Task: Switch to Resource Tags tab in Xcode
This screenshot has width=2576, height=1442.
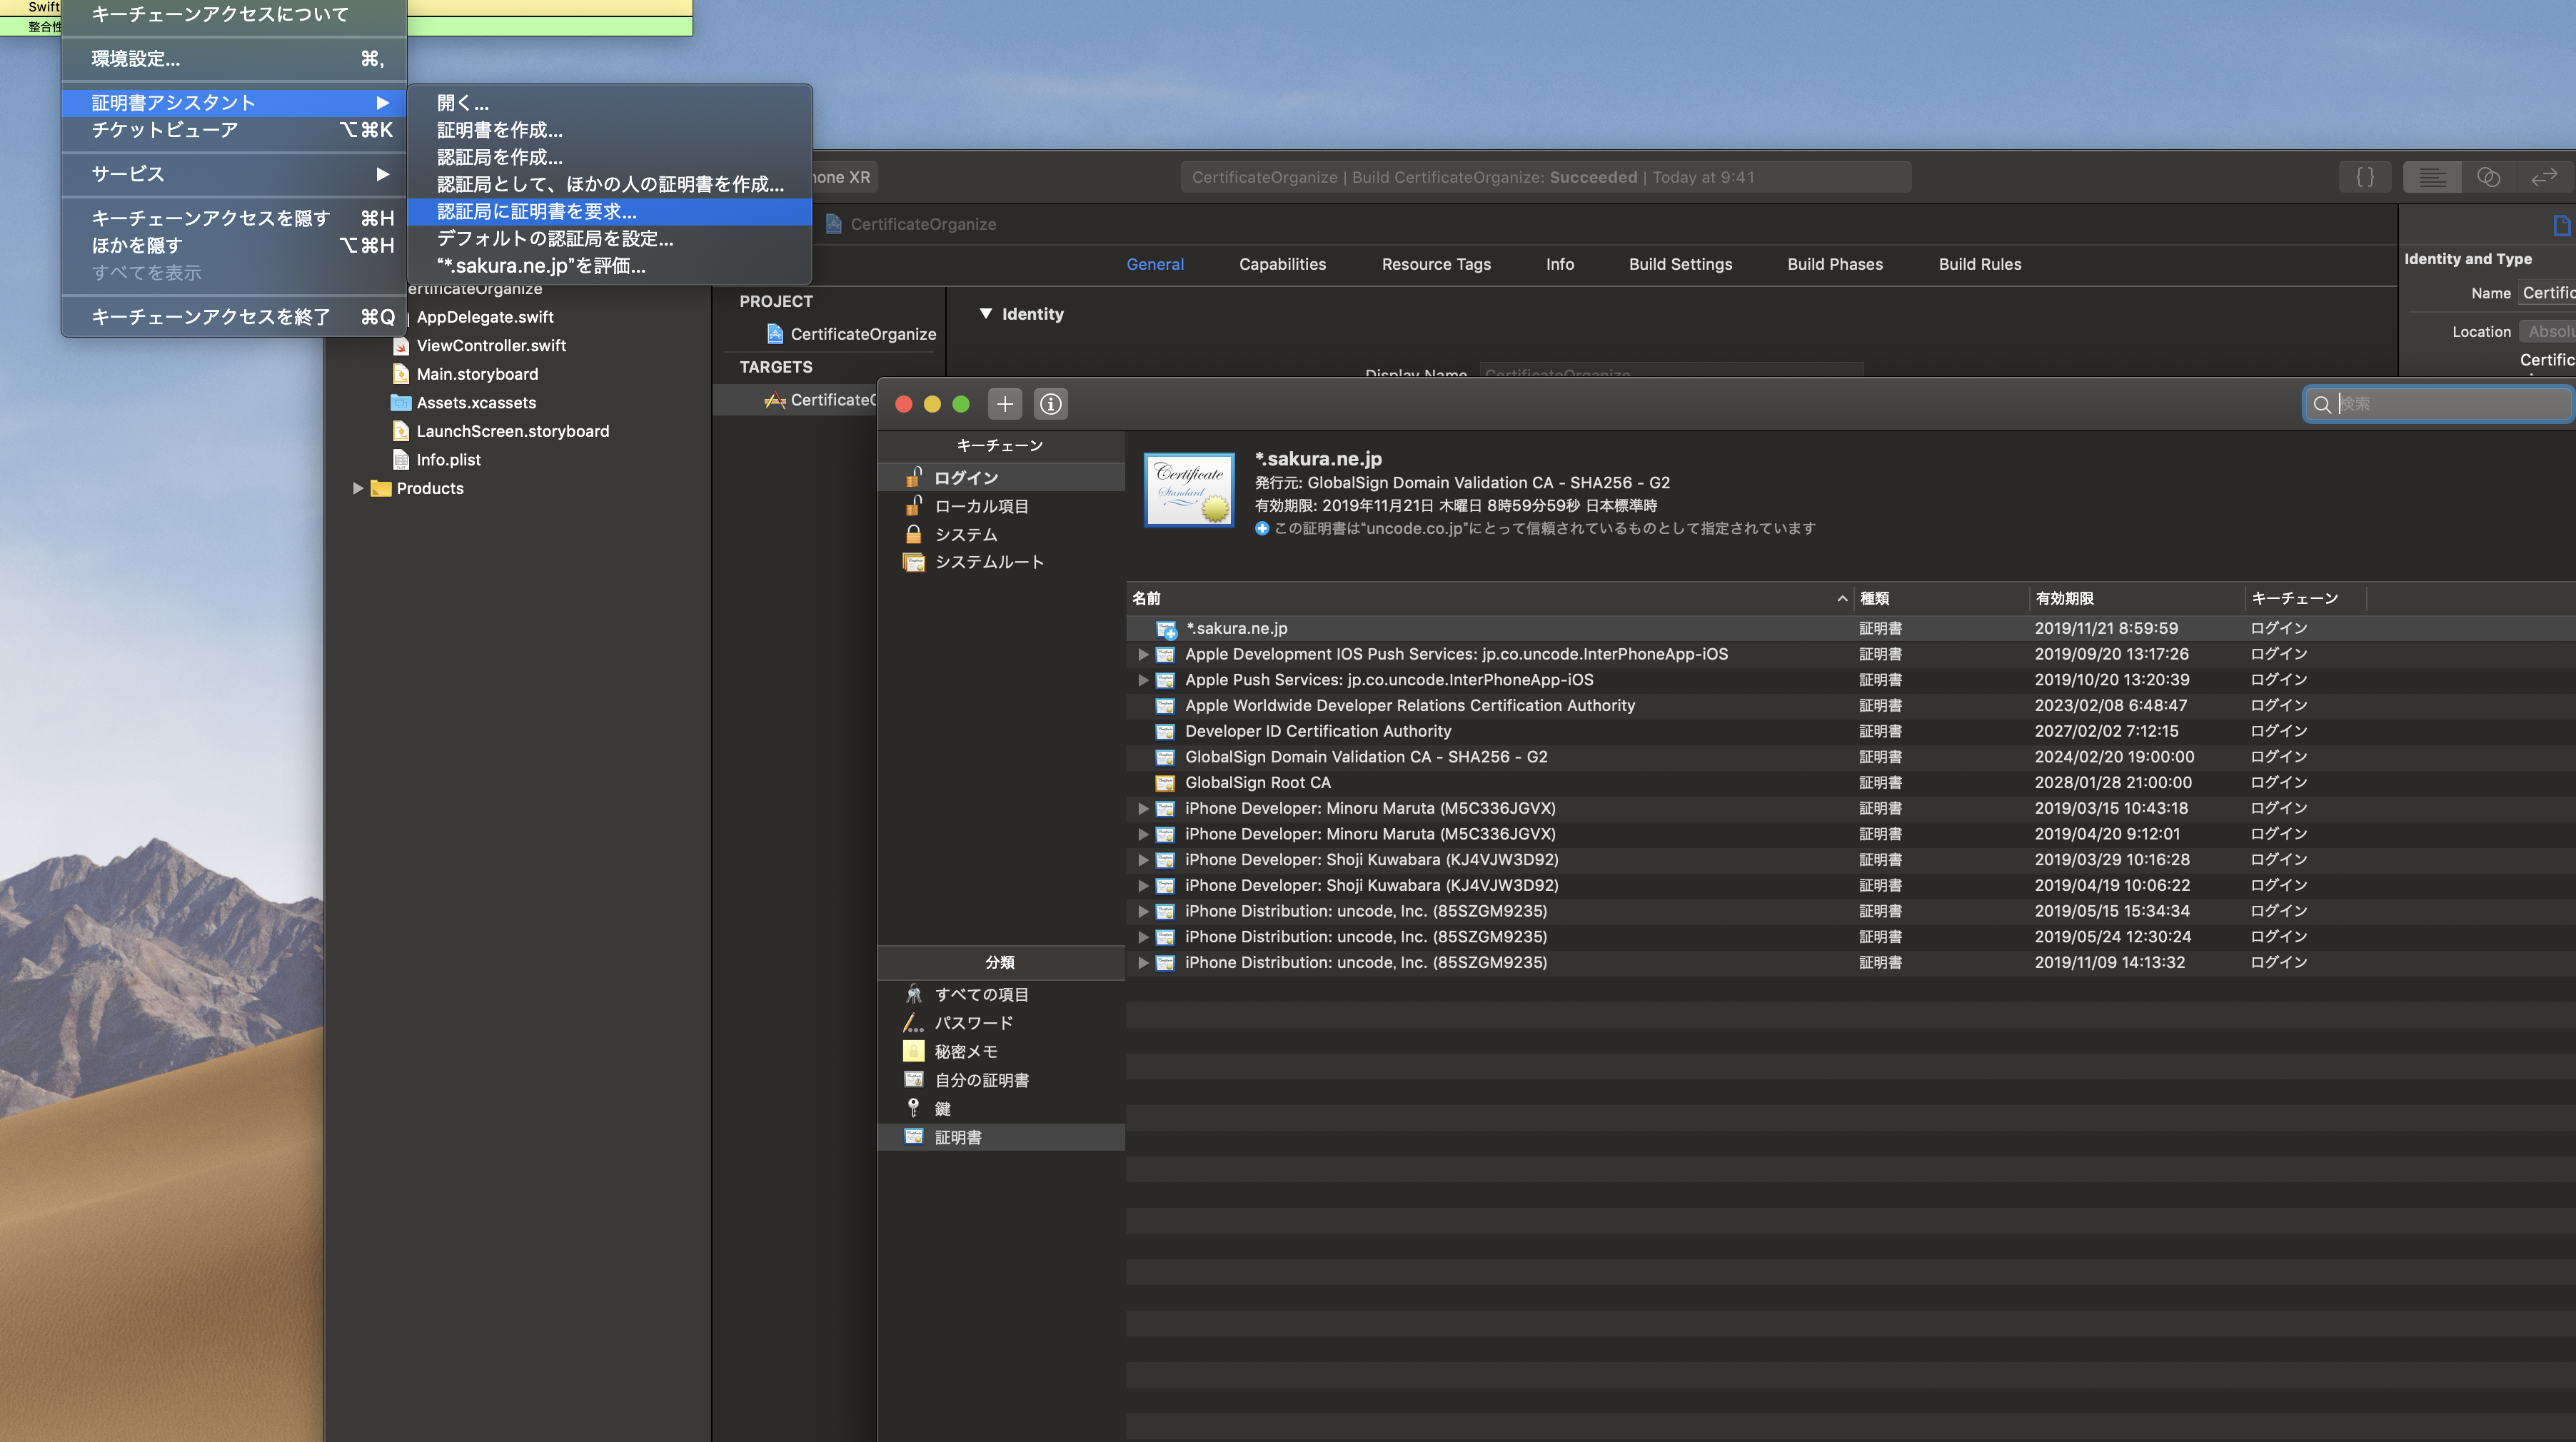Action: coord(1436,264)
